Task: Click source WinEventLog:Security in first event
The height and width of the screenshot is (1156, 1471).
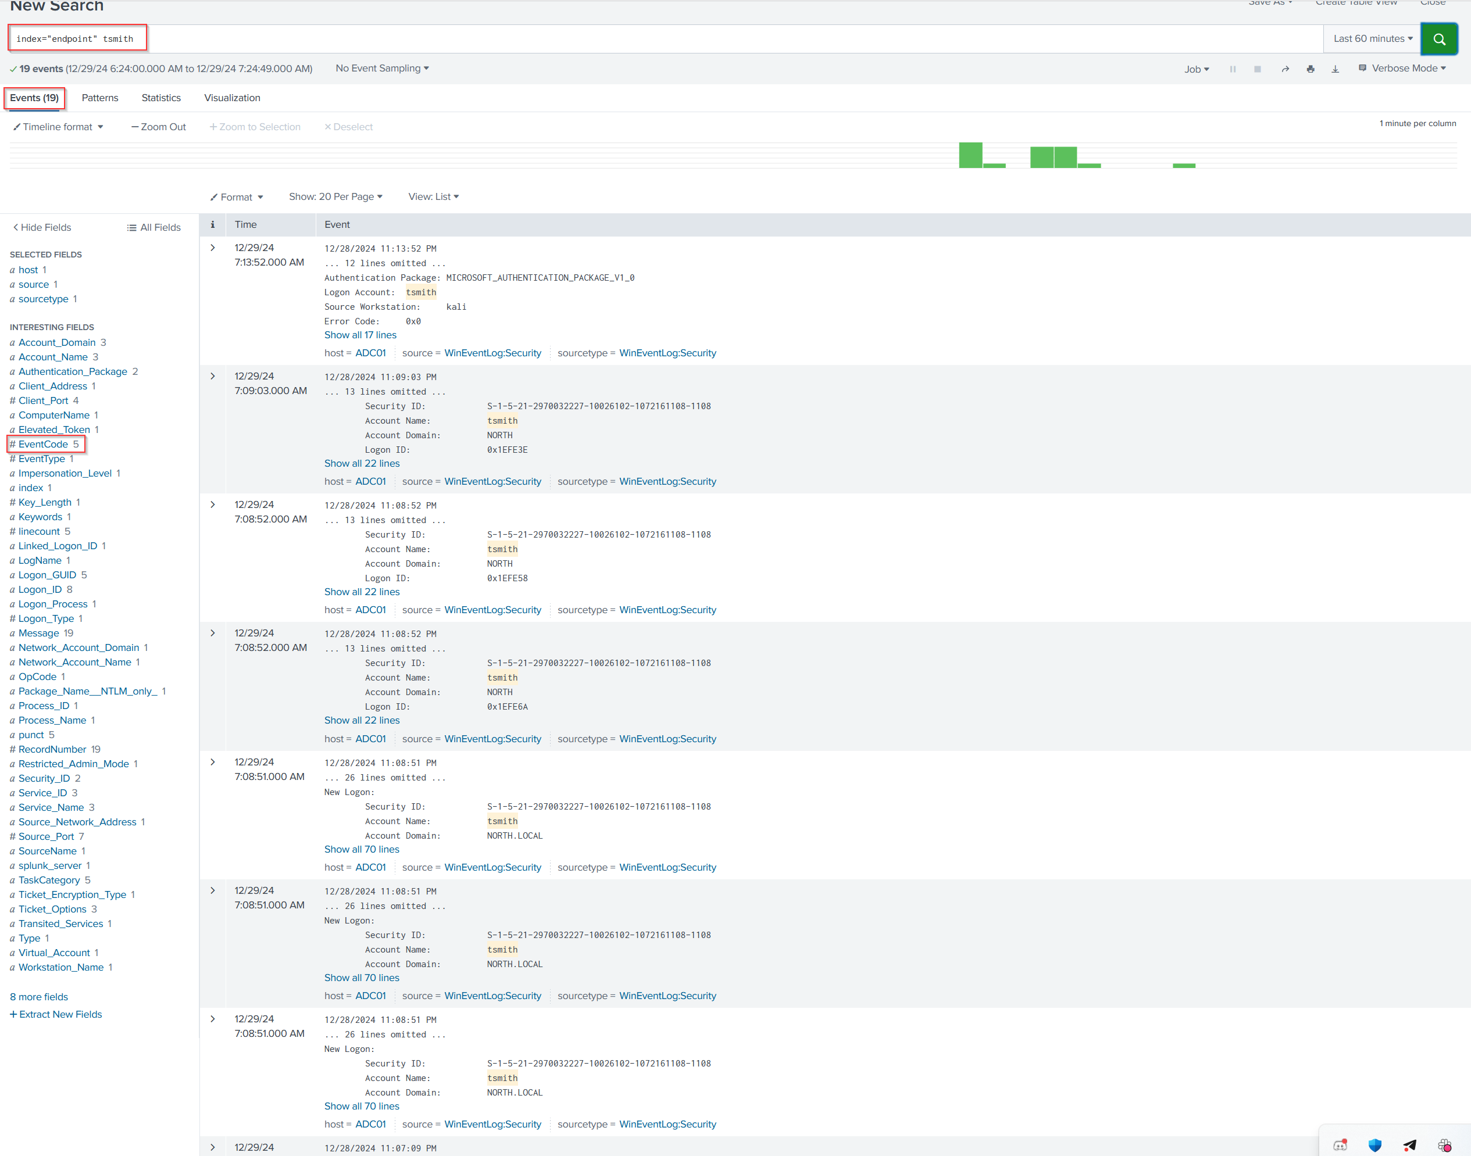Action: pyautogui.click(x=492, y=353)
